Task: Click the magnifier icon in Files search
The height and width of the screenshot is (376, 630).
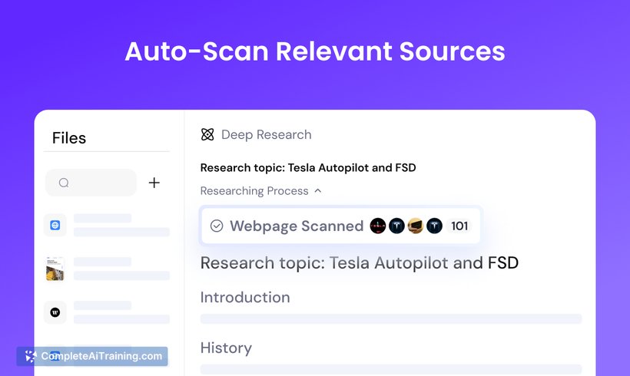Action: coord(64,183)
